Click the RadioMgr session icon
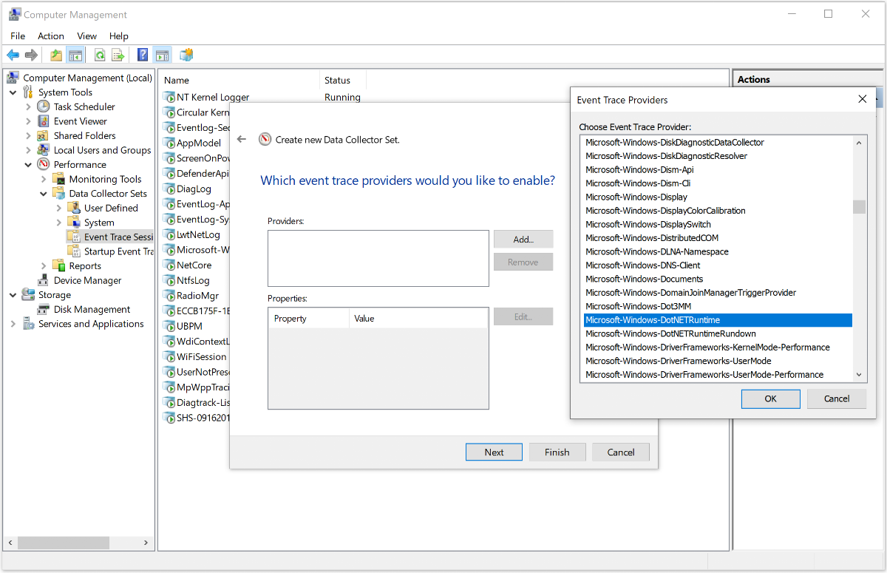The height and width of the screenshot is (573, 887). click(x=169, y=295)
